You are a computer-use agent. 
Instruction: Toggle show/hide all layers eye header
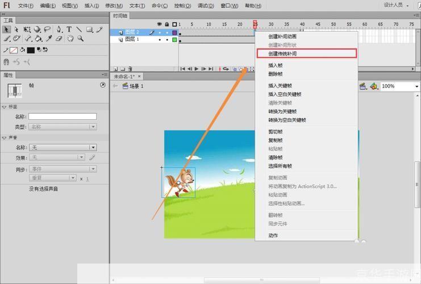(160, 24)
